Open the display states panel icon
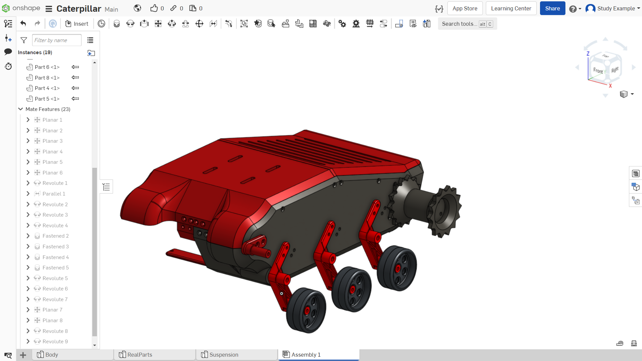 point(636,201)
